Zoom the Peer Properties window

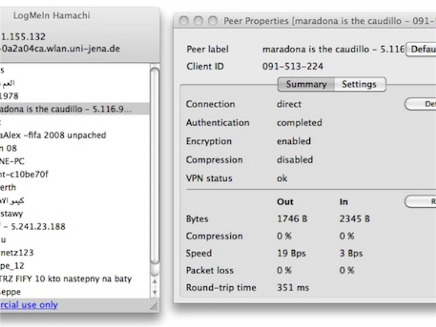point(213,20)
